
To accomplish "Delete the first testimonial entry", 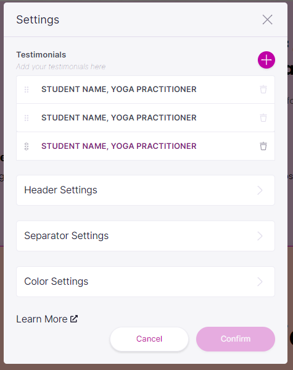I will coord(263,90).
